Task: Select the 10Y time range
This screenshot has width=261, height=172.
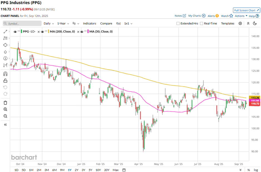Action: pyautogui.click(x=98, y=170)
